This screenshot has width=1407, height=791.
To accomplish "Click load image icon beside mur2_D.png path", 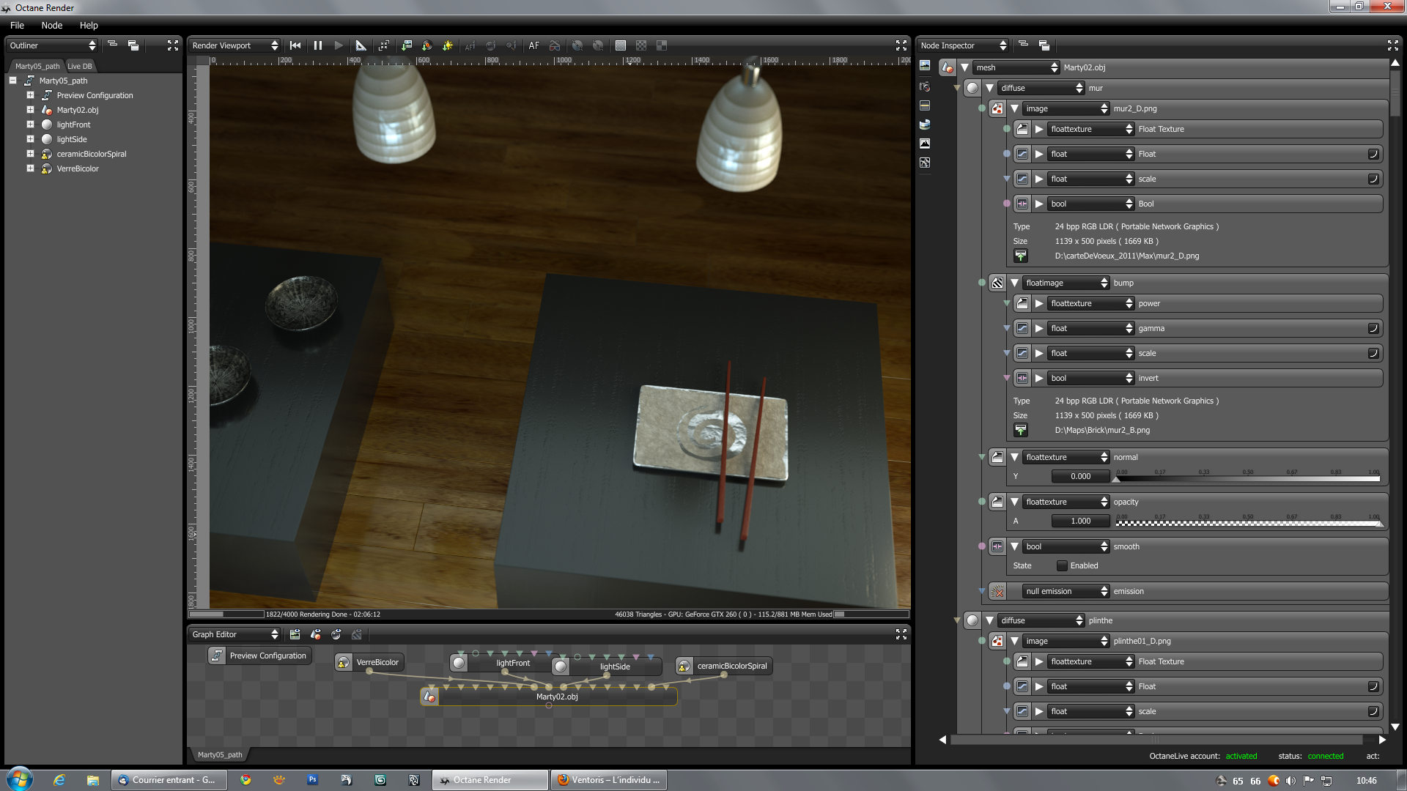I will coord(1021,256).
